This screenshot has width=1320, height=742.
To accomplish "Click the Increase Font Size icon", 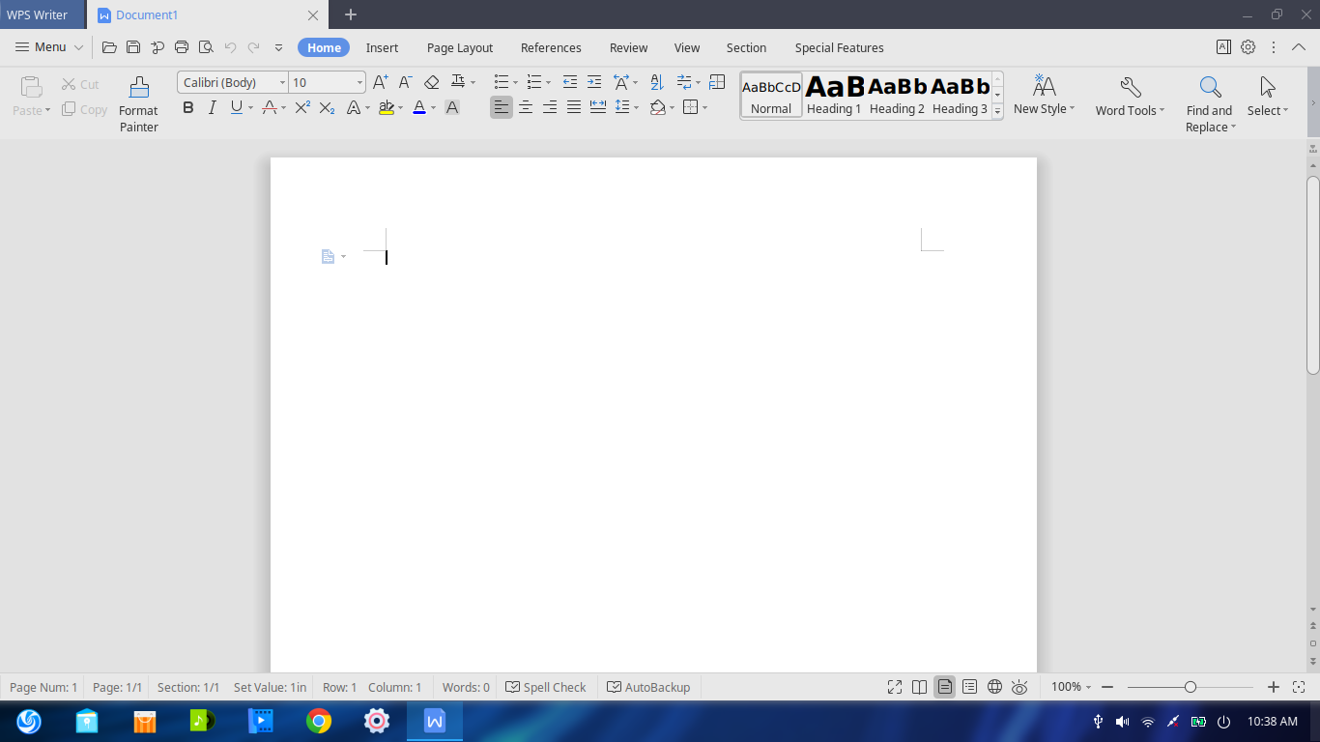I will click(381, 82).
